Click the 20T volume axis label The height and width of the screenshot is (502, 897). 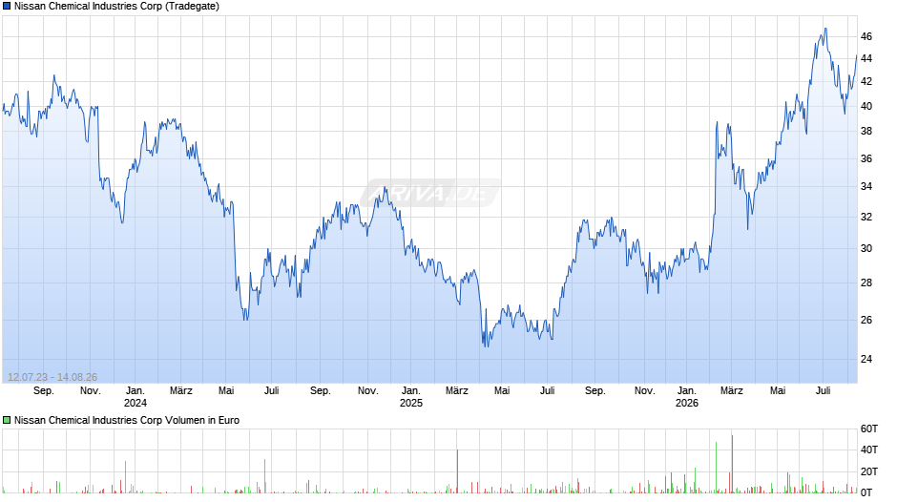pos(869,471)
